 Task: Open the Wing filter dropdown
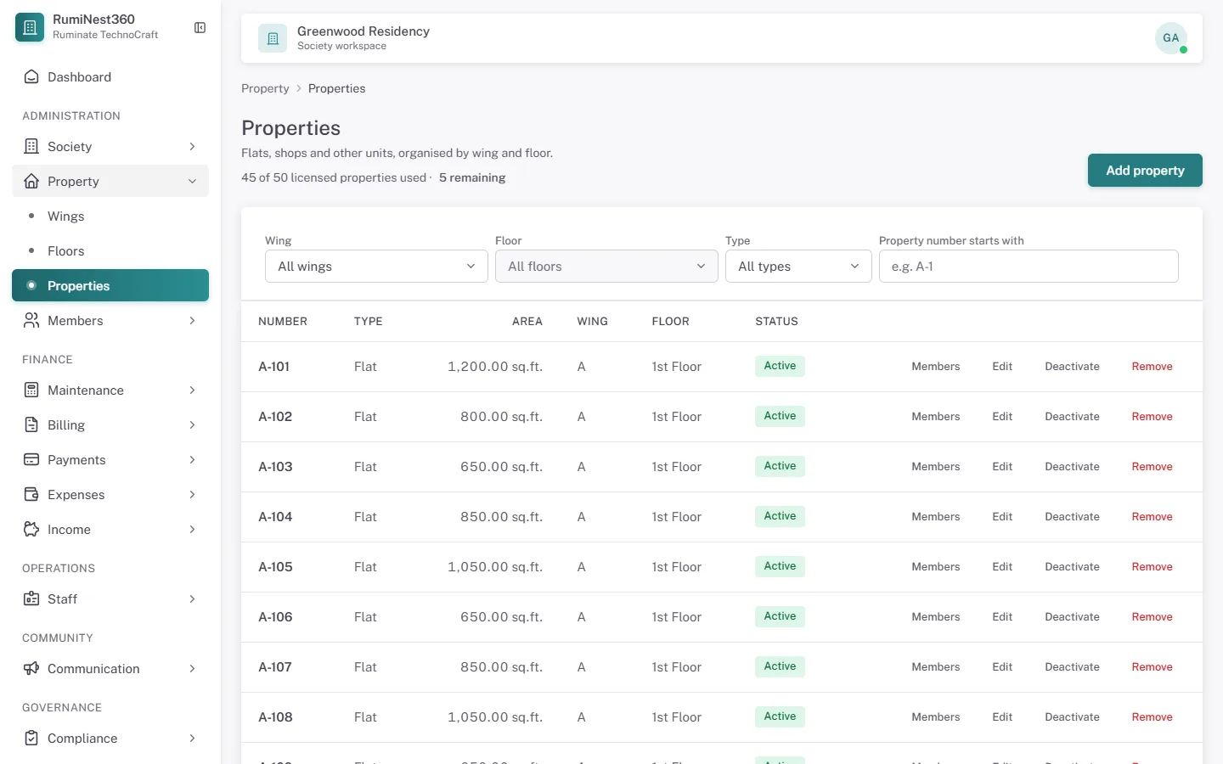coord(376,267)
